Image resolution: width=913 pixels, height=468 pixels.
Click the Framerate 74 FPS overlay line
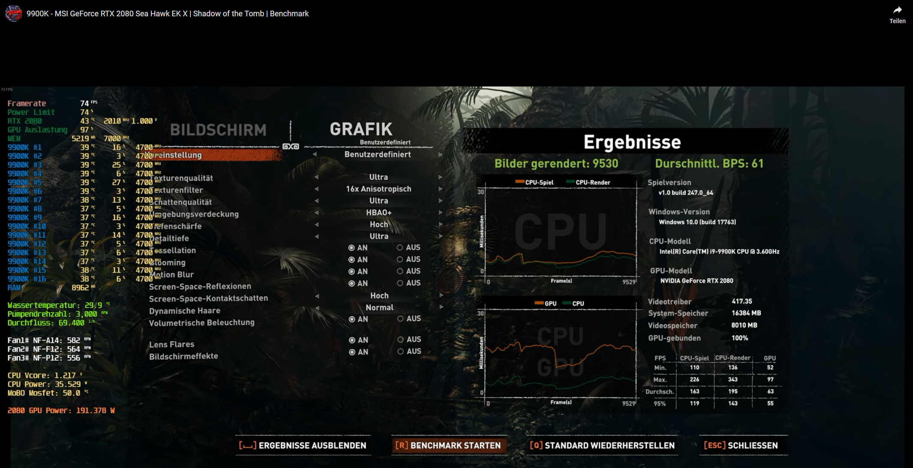click(52, 103)
